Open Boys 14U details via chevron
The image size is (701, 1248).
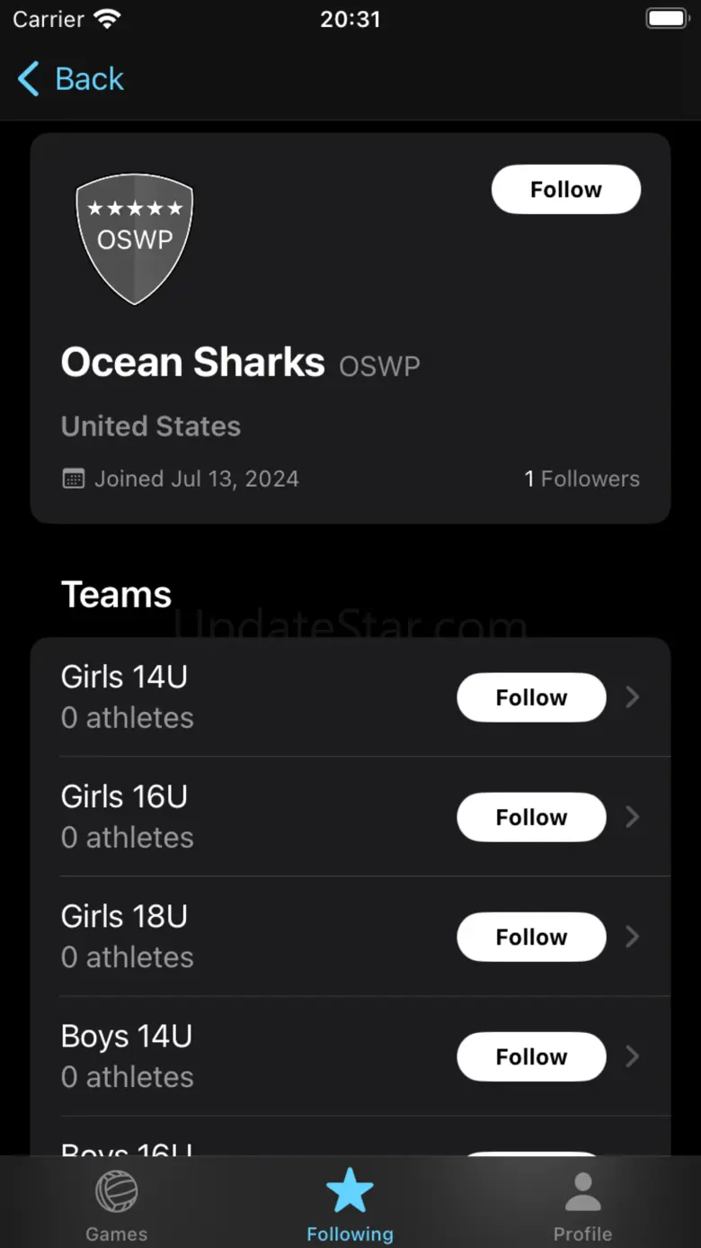point(633,1056)
